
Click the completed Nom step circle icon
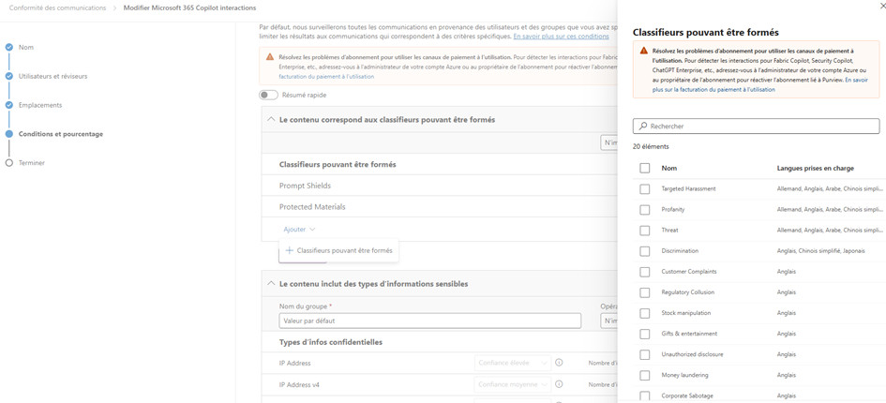click(x=9, y=47)
